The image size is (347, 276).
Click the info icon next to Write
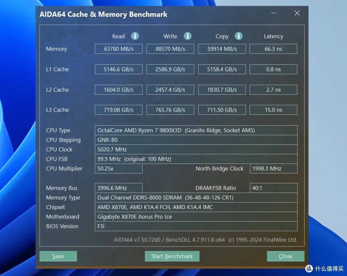point(188,36)
